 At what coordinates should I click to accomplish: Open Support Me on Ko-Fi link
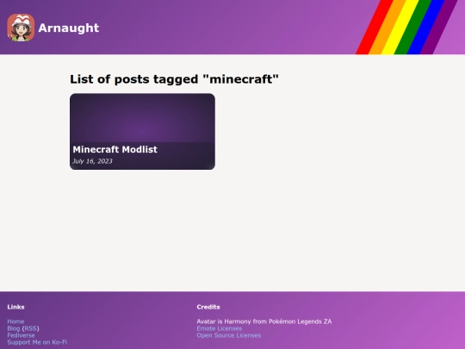37,342
